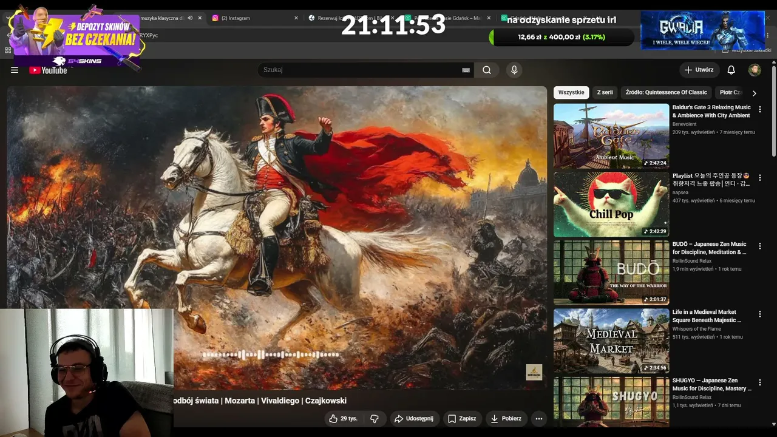The width and height of the screenshot is (777, 437).
Task: Click the channel watermark logo on the video
Action: 534,372
